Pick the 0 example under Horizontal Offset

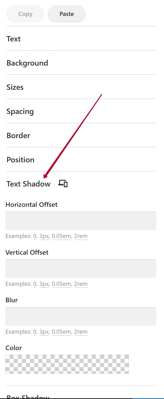point(35,236)
